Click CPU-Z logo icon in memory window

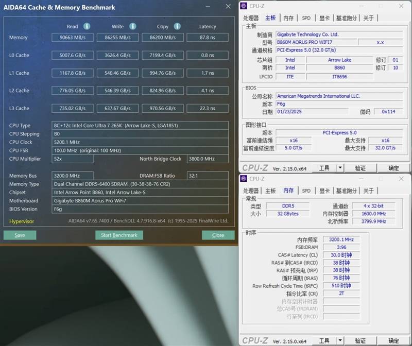244,179
